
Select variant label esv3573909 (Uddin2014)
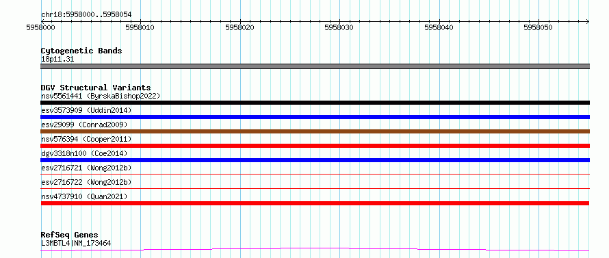pyautogui.click(x=86, y=110)
